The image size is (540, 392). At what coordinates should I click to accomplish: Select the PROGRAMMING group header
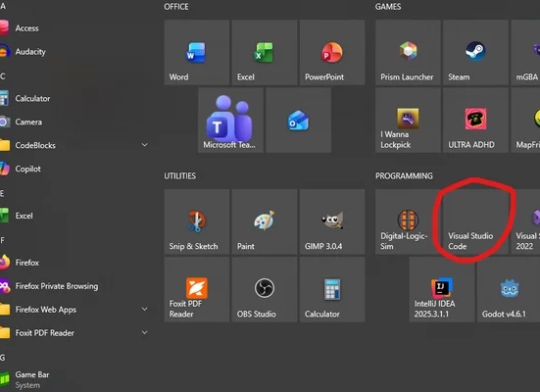404,176
